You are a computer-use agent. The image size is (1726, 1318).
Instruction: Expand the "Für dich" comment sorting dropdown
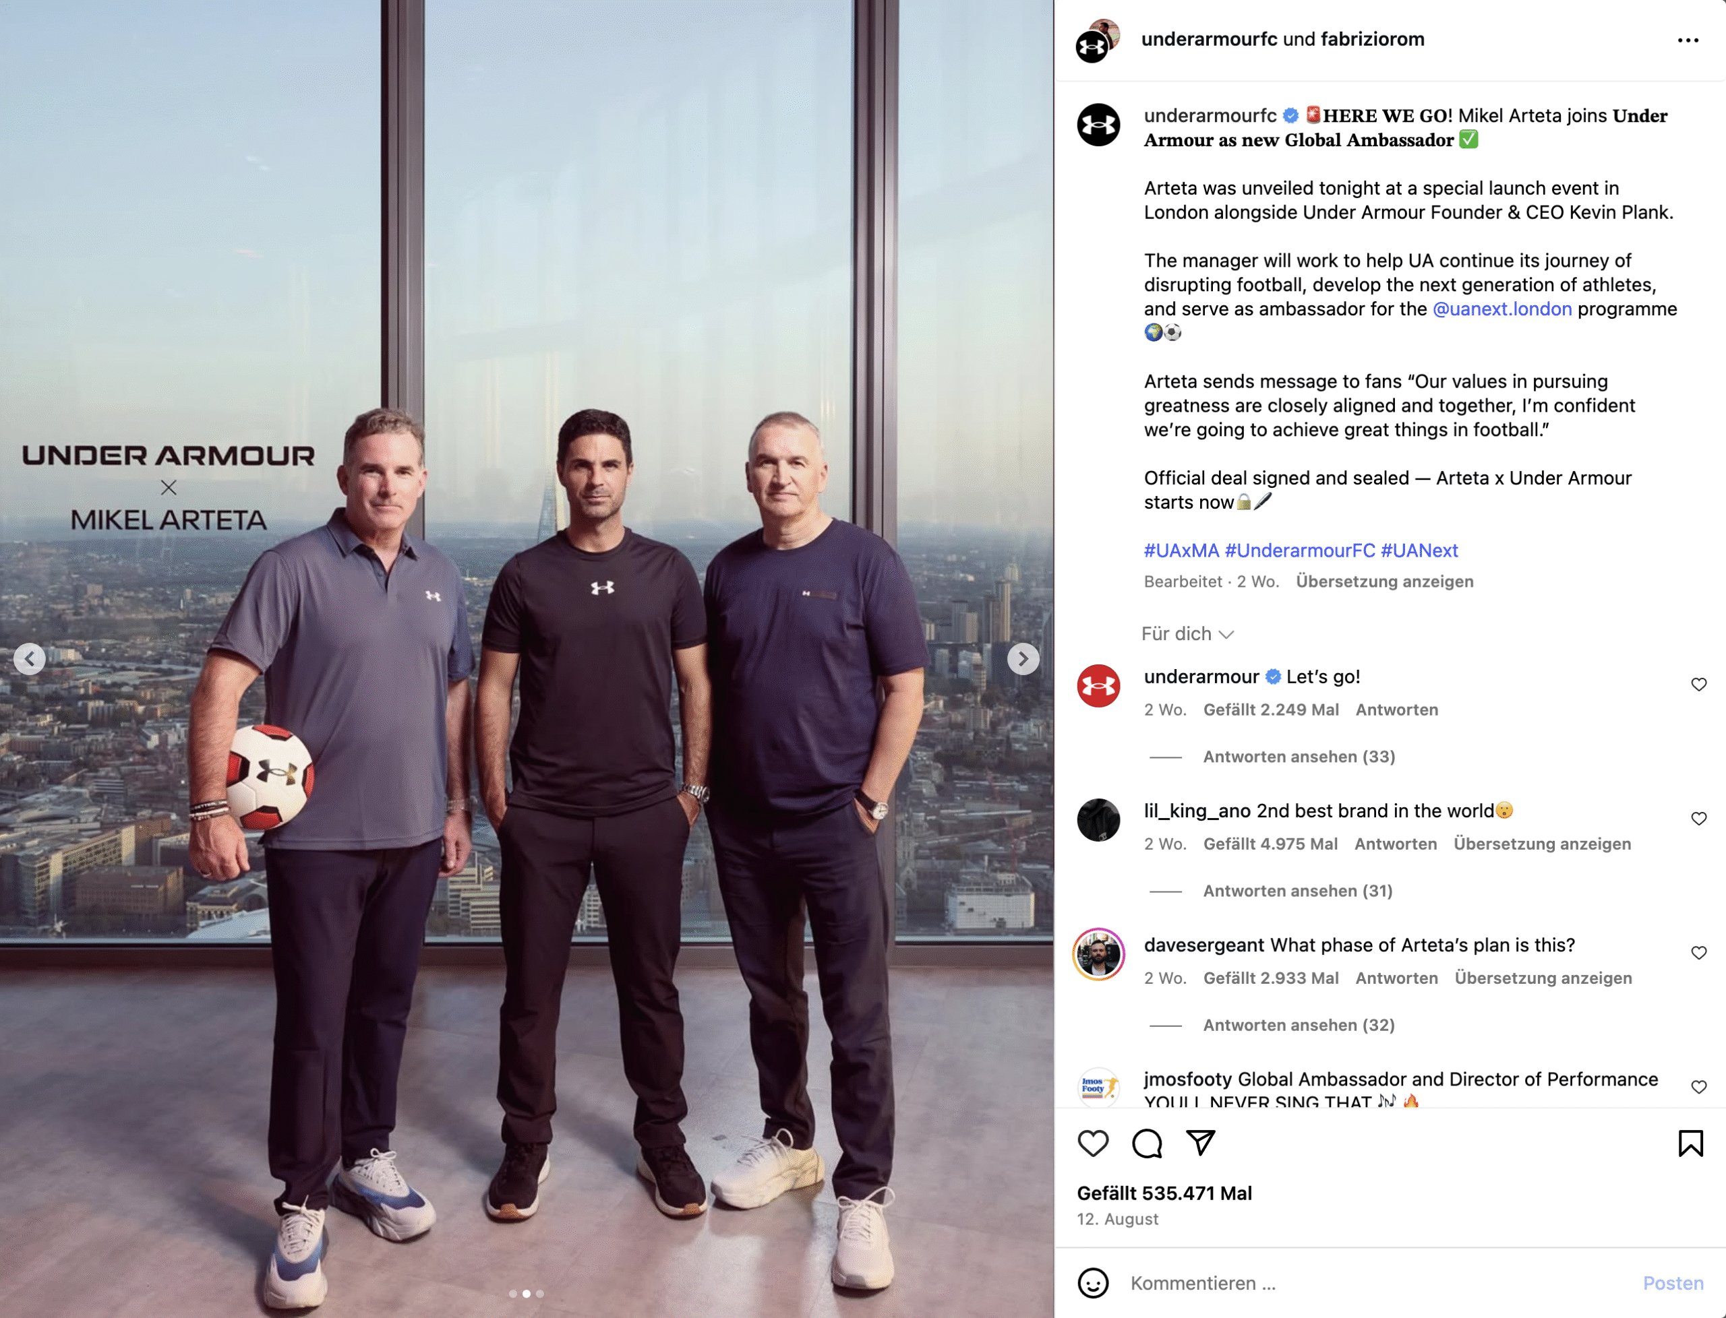(1187, 634)
